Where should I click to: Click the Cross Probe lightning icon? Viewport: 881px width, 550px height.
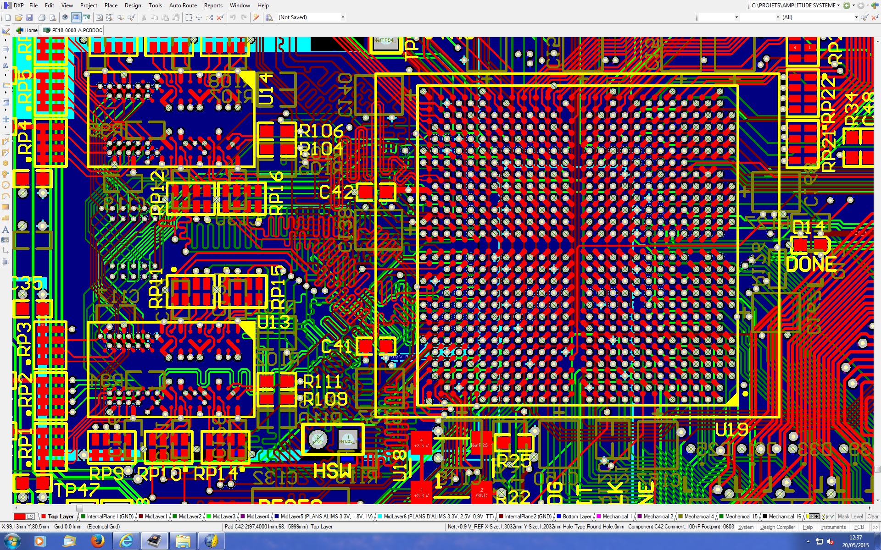(256, 17)
